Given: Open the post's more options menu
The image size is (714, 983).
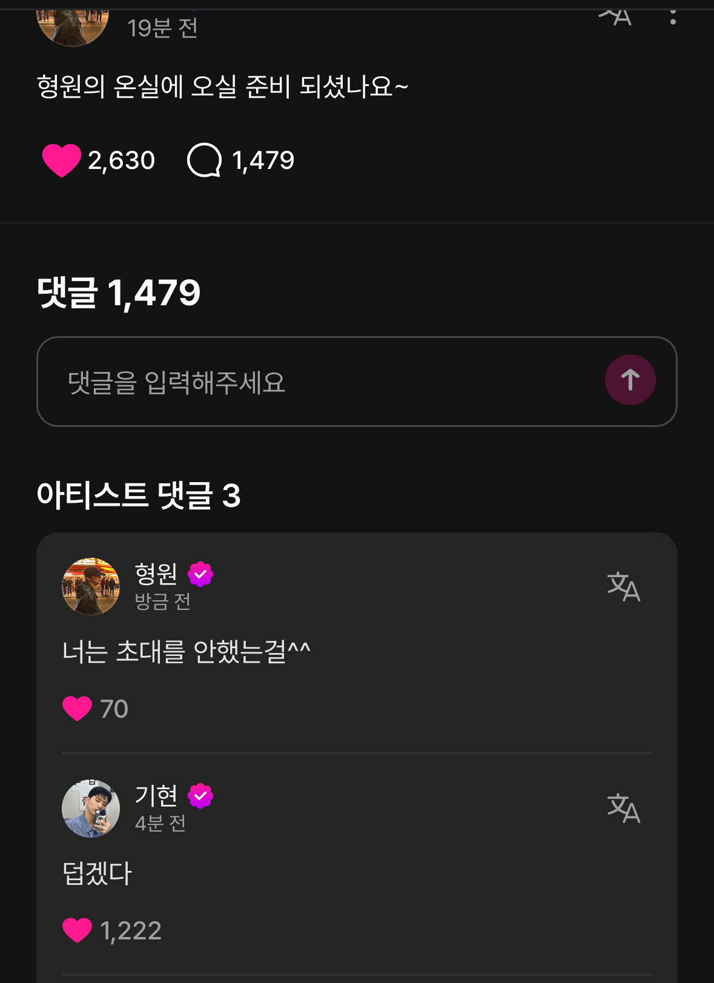Looking at the screenshot, I should point(673,16).
